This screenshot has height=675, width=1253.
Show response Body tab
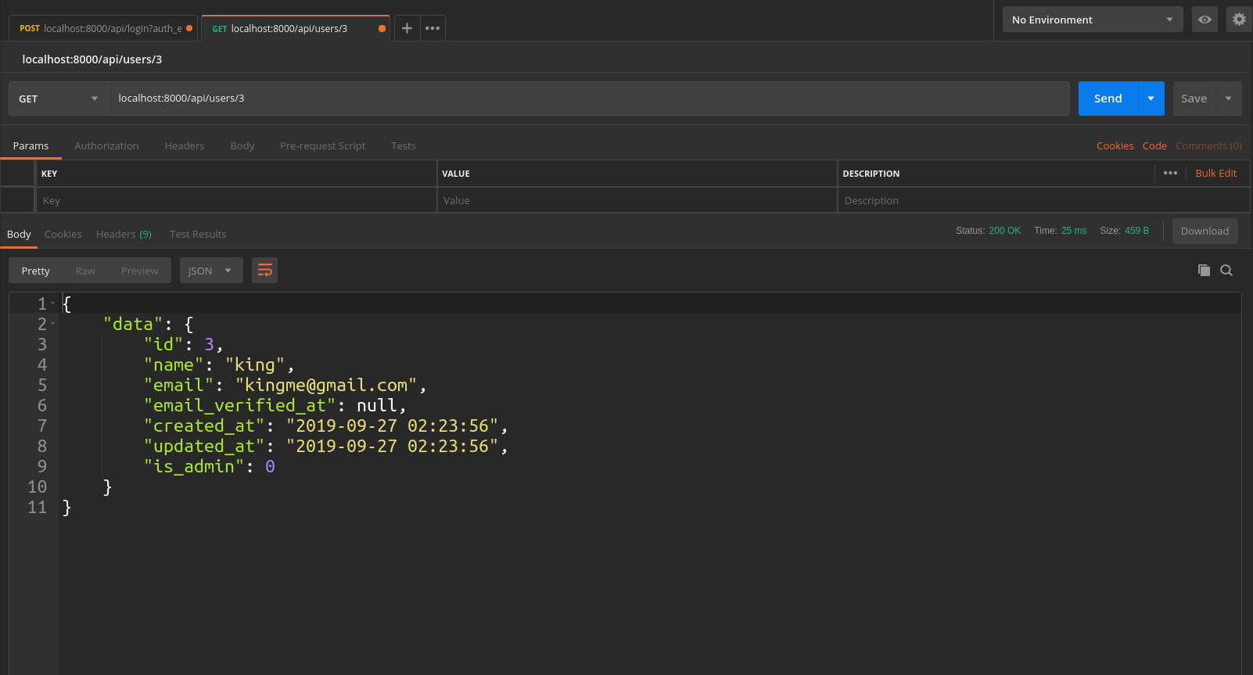[x=19, y=235]
